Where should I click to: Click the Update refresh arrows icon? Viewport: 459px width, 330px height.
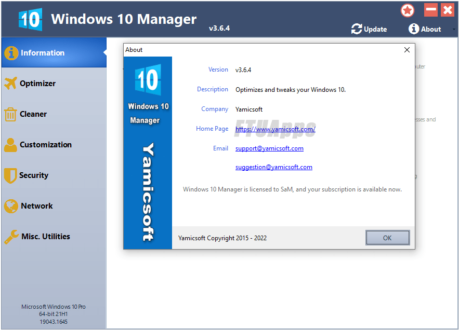point(357,29)
